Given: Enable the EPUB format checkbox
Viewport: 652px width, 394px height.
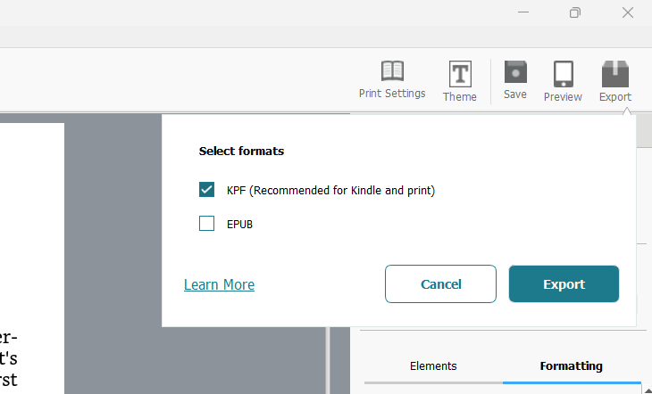Looking at the screenshot, I should [x=206, y=224].
